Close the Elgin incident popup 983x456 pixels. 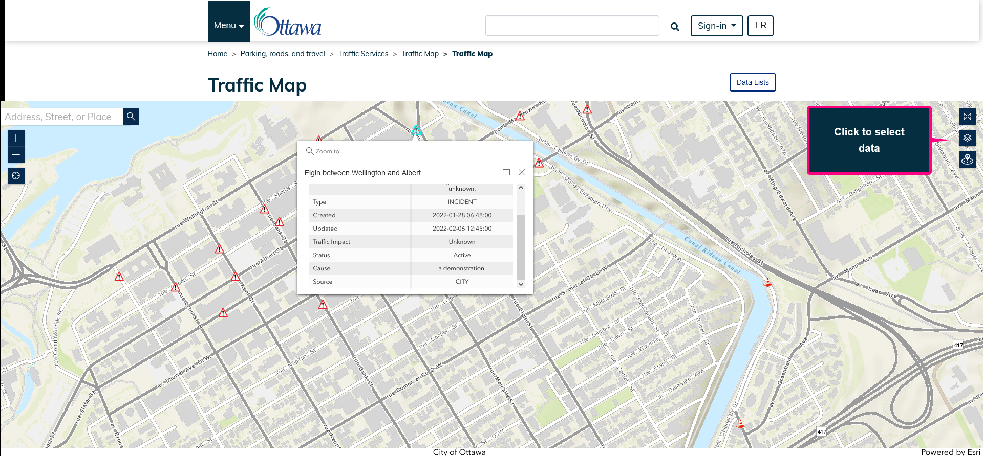pyautogui.click(x=522, y=172)
